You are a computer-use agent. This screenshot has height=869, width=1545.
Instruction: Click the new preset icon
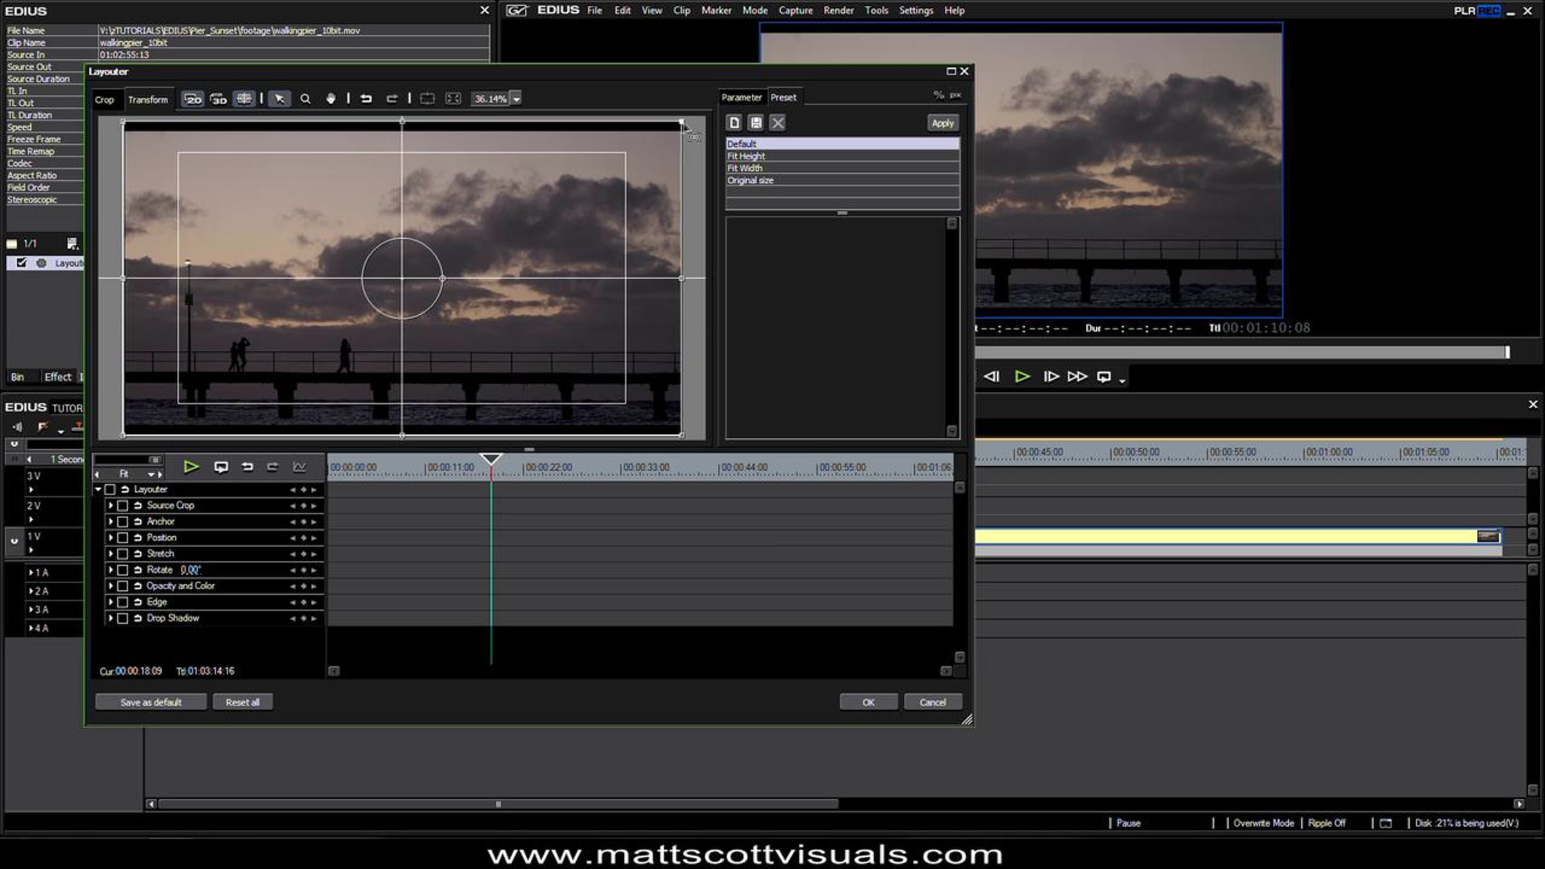[x=735, y=123]
